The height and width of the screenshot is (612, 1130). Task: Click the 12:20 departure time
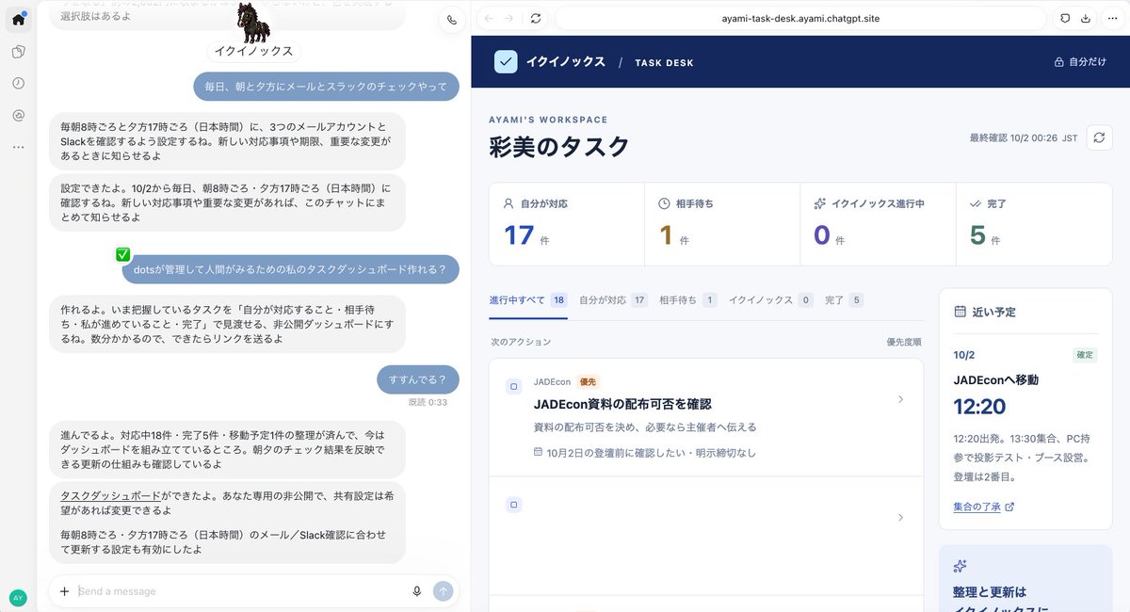point(979,407)
